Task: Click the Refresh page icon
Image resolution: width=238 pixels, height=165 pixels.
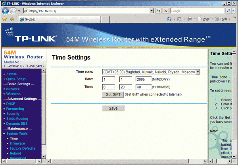Action: 158,11
